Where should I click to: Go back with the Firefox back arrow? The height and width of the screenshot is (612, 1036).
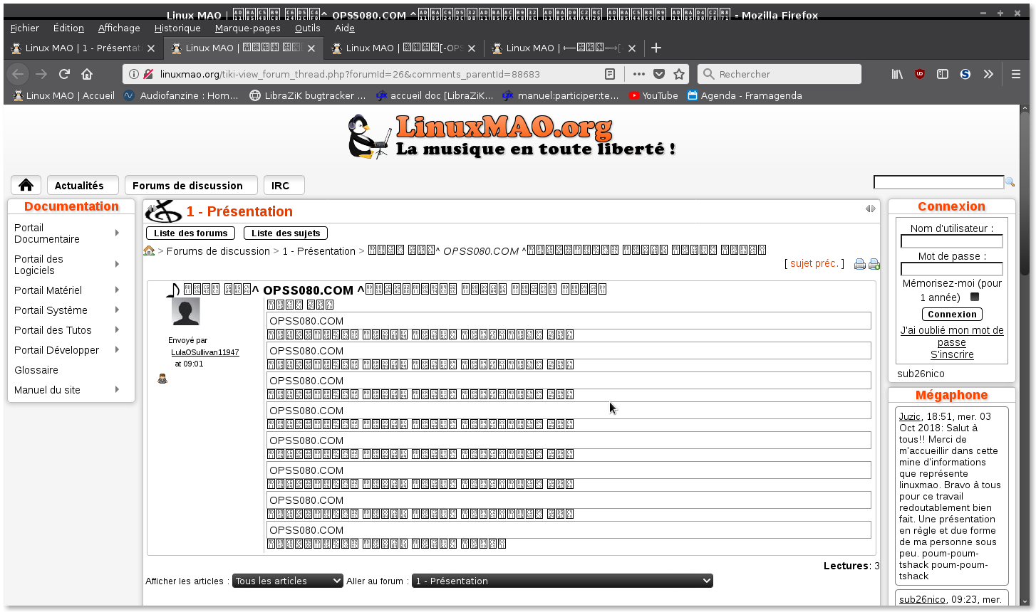pyautogui.click(x=19, y=74)
